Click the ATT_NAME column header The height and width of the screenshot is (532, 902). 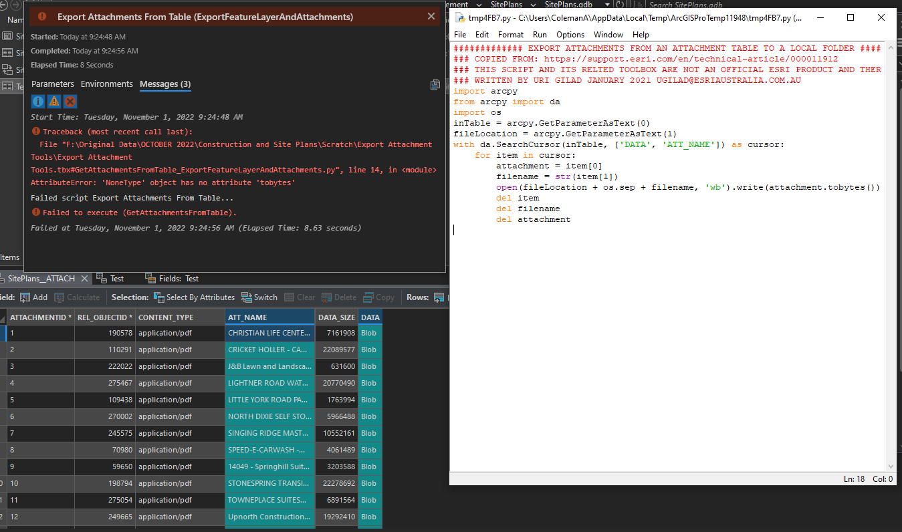(270, 317)
